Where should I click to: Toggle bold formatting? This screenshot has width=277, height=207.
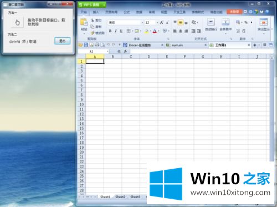[x=110, y=31]
